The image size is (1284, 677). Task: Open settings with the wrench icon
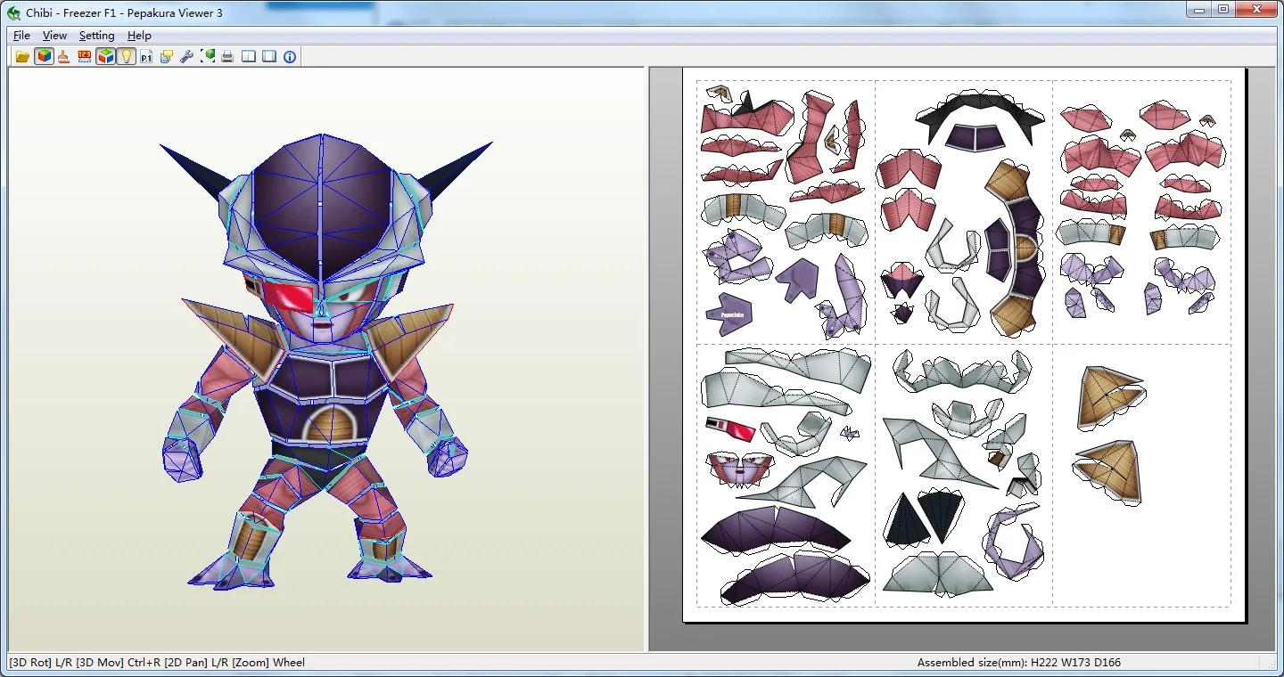(x=186, y=57)
